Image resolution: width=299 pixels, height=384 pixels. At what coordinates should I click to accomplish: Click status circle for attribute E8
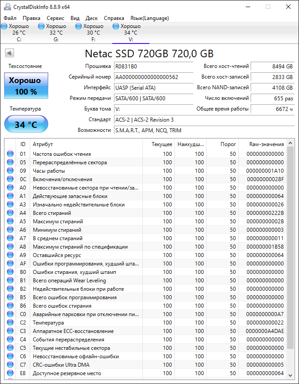10,373
